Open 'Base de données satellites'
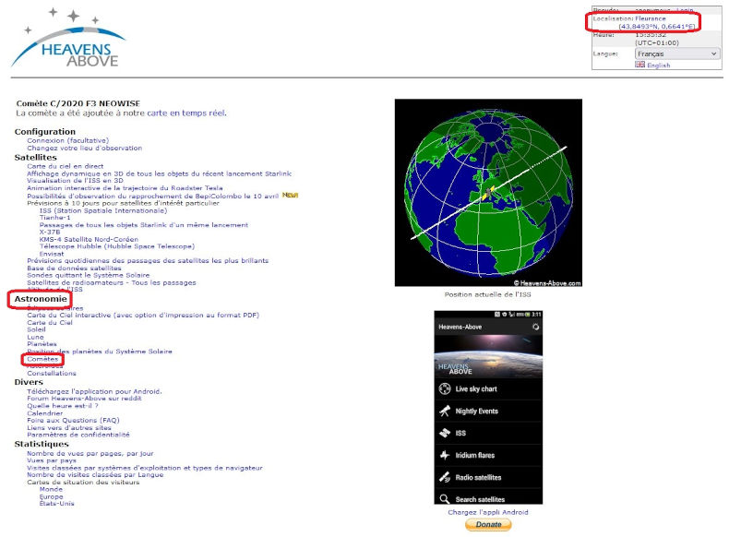 pos(74,268)
